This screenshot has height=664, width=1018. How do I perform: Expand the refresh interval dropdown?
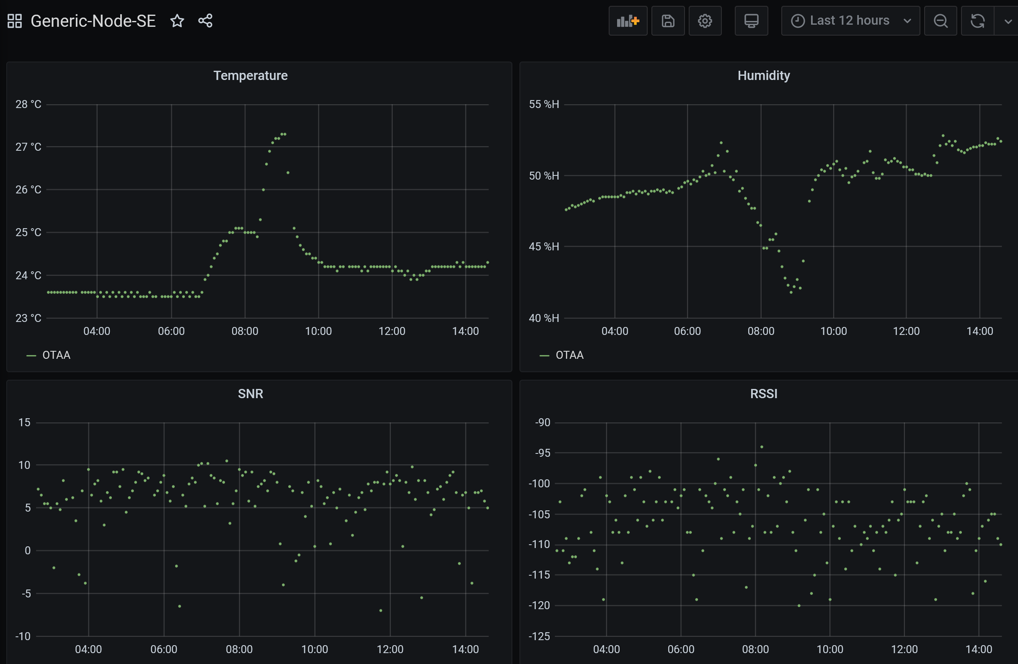click(x=1007, y=21)
